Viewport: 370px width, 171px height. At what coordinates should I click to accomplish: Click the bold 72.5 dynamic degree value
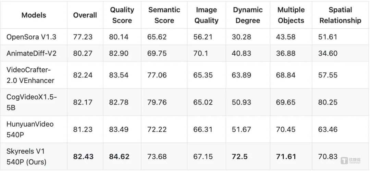tap(239, 157)
